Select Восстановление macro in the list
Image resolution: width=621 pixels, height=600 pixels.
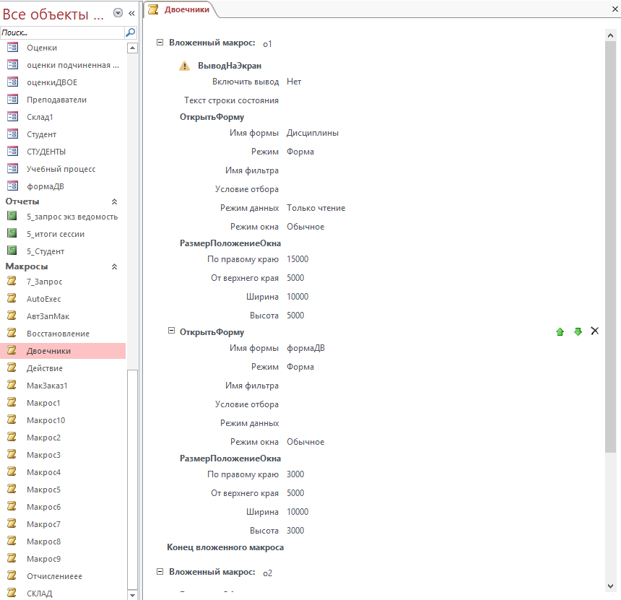[58, 334]
